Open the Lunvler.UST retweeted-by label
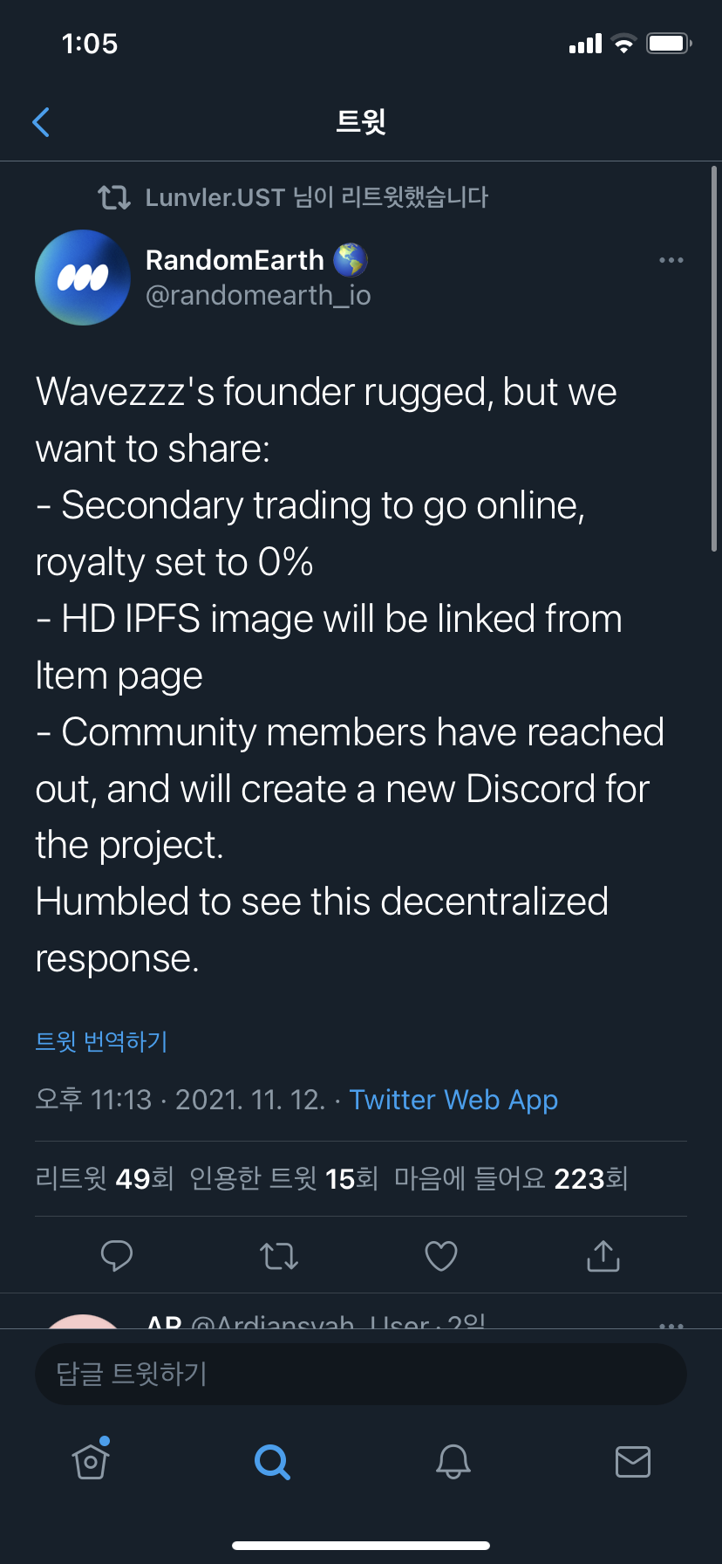The image size is (722, 1564). point(316,197)
